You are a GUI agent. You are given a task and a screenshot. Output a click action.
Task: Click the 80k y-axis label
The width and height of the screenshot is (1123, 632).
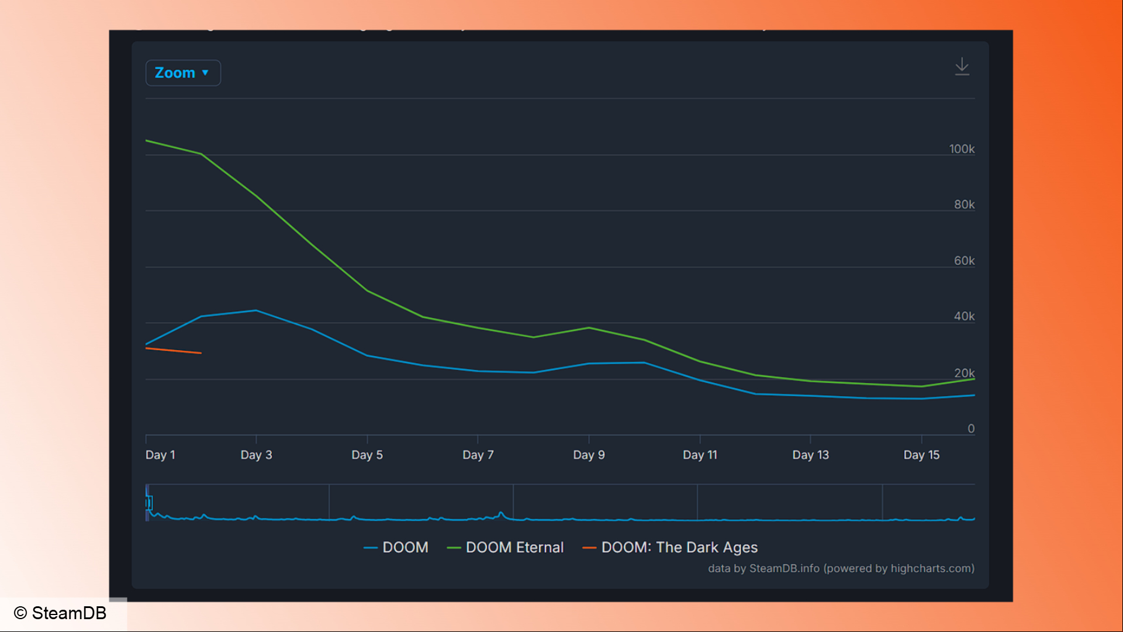(964, 205)
